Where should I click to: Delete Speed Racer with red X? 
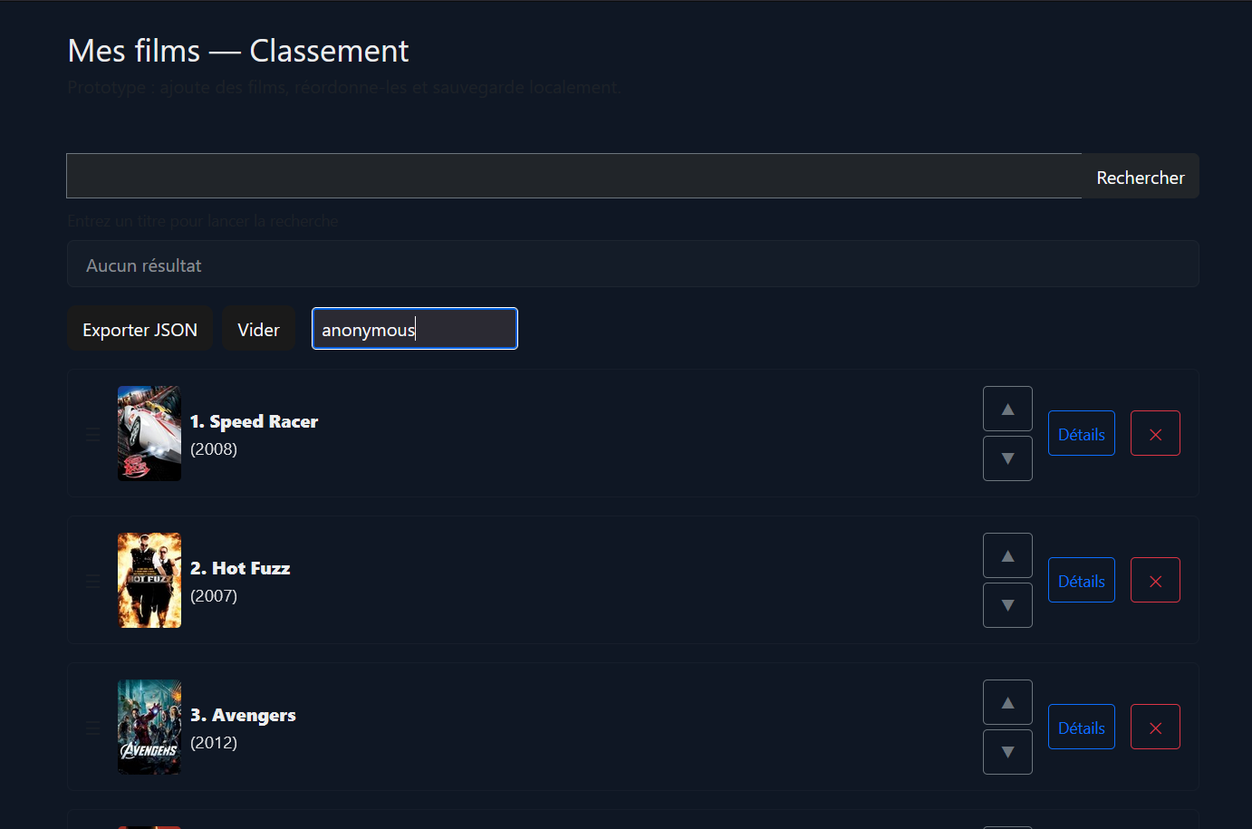[x=1155, y=434]
